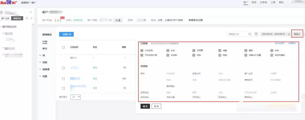Open the 报告 top menu
This screenshot has height=120, width=305.
[x=254, y=3]
